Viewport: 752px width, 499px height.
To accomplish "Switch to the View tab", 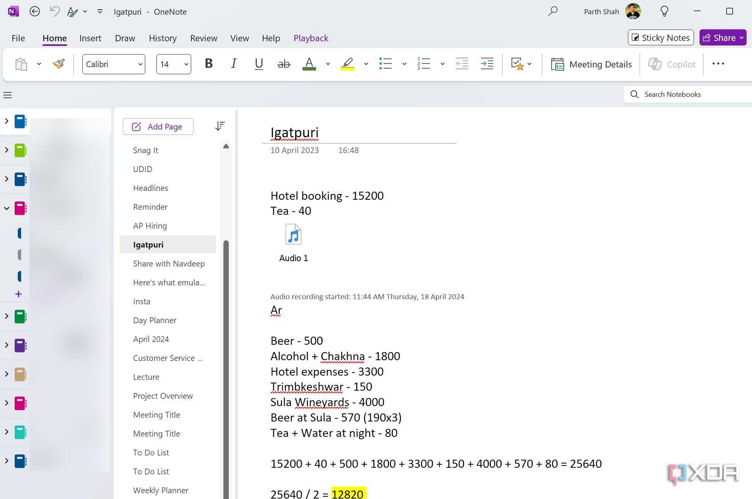I will (x=240, y=38).
